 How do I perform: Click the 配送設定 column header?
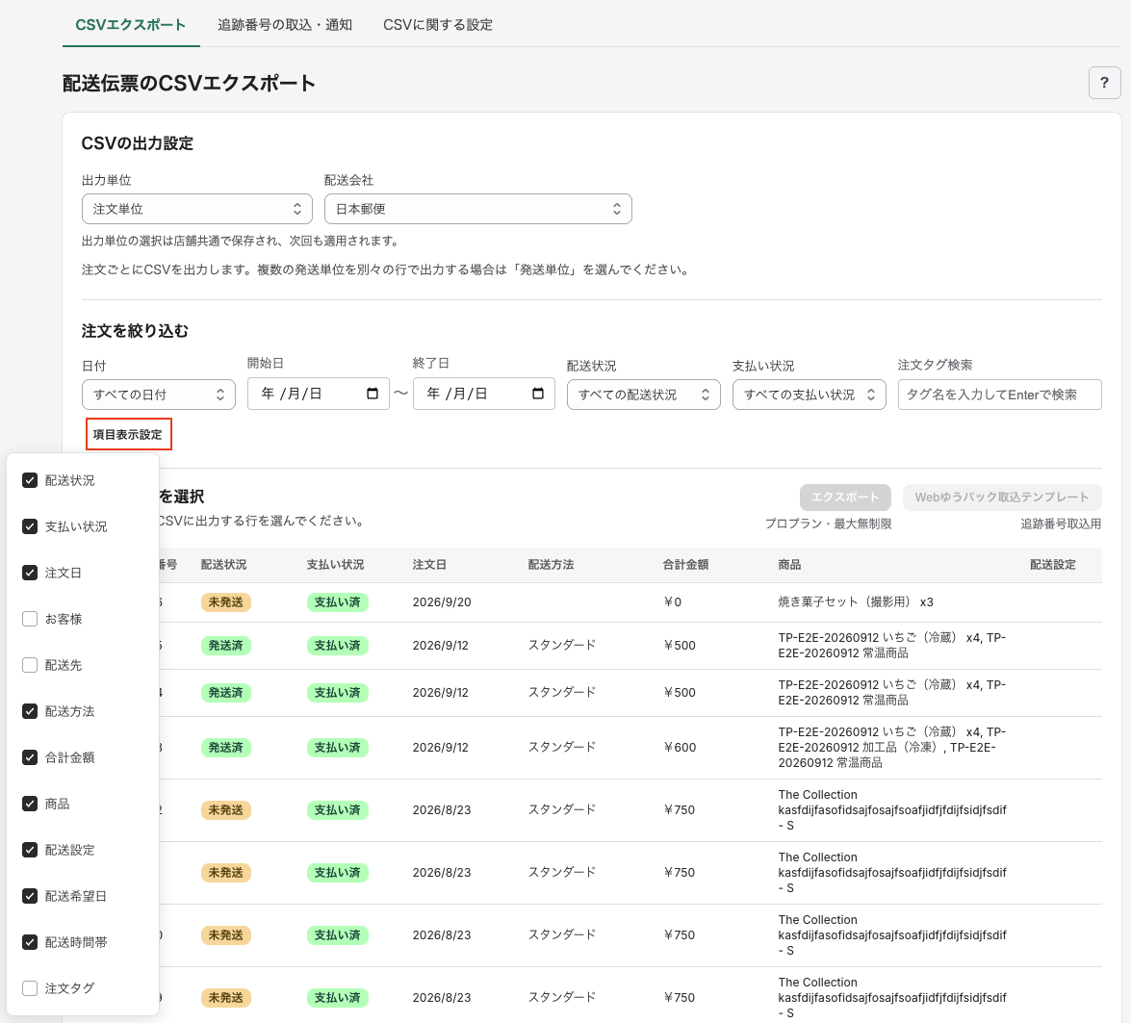(x=1053, y=565)
